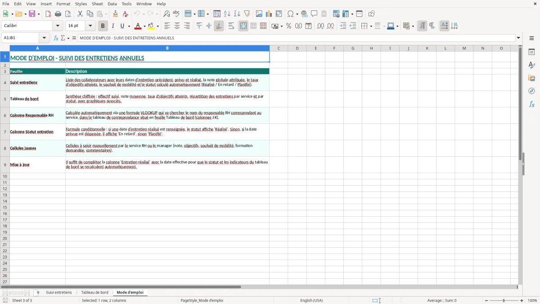Click the Sort Ascending icon
Screen dimensions: 540x304
227,14
